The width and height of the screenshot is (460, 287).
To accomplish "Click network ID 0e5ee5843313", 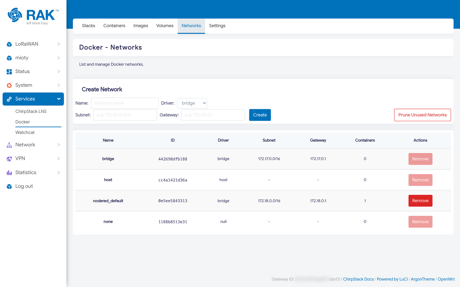I will 173,201.
